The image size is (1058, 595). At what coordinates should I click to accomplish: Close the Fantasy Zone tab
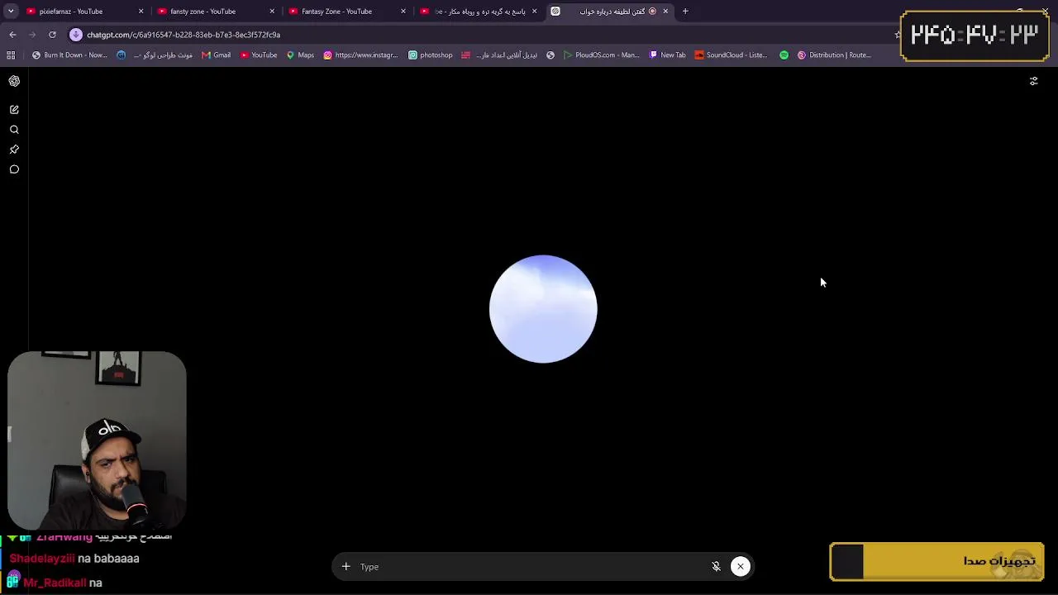click(x=403, y=12)
